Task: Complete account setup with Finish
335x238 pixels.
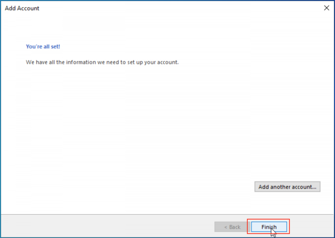Action: click(x=269, y=227)
